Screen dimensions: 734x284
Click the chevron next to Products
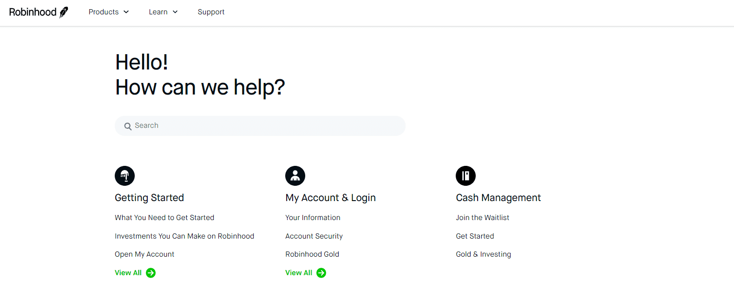(x=126, y=12)
